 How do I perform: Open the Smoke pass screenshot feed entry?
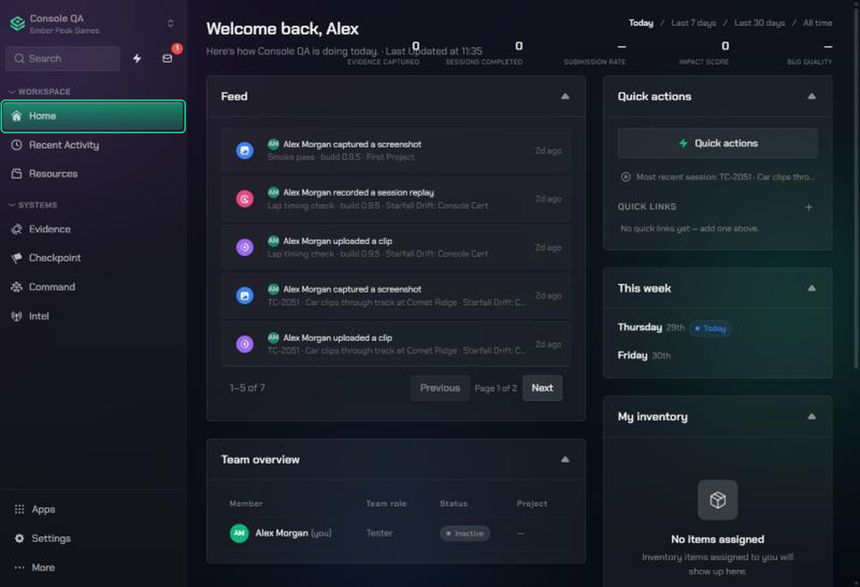[x=396, y=151]
